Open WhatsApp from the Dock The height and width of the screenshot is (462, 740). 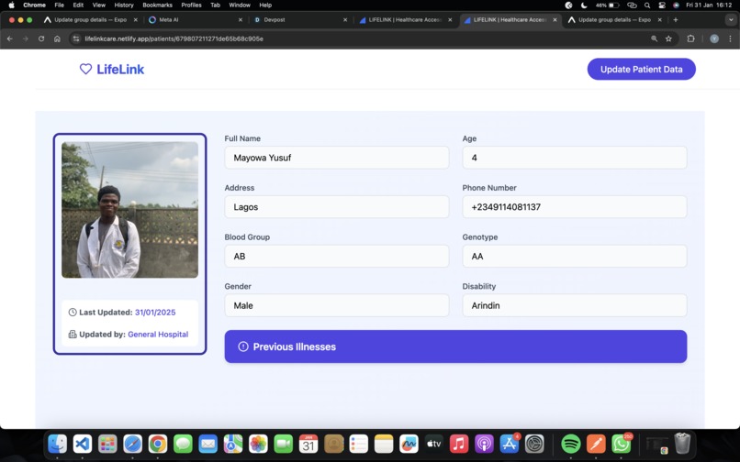tap(621, 444)
